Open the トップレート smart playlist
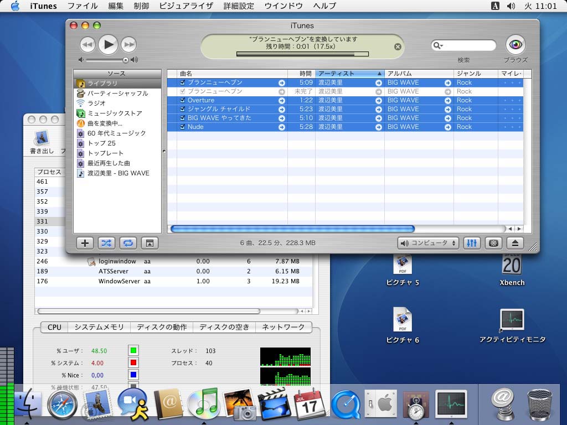Screen dimensions: 567x425 [x=117, y=153]
